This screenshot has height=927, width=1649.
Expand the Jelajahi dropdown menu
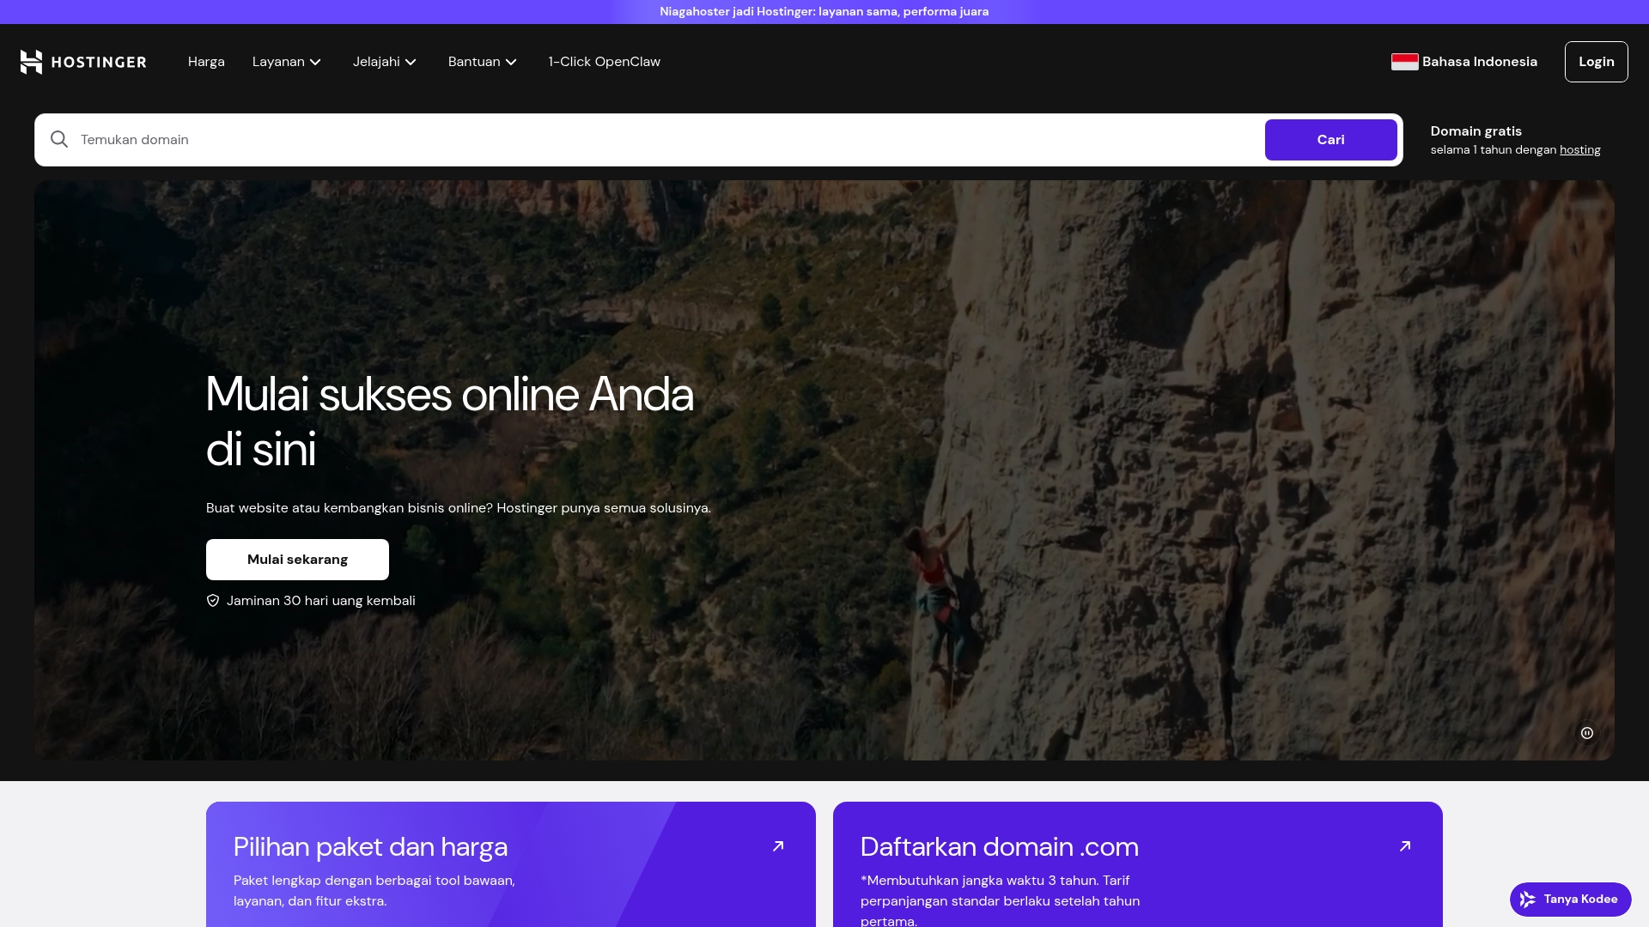[385, 62]
